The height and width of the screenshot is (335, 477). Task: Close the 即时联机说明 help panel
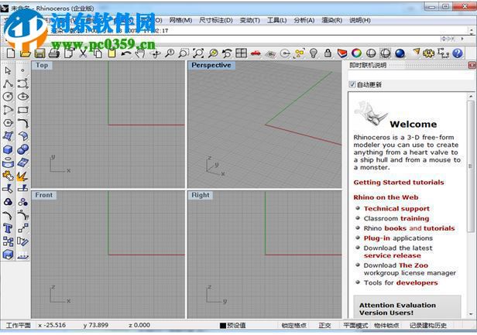click(x=472, y=65)
